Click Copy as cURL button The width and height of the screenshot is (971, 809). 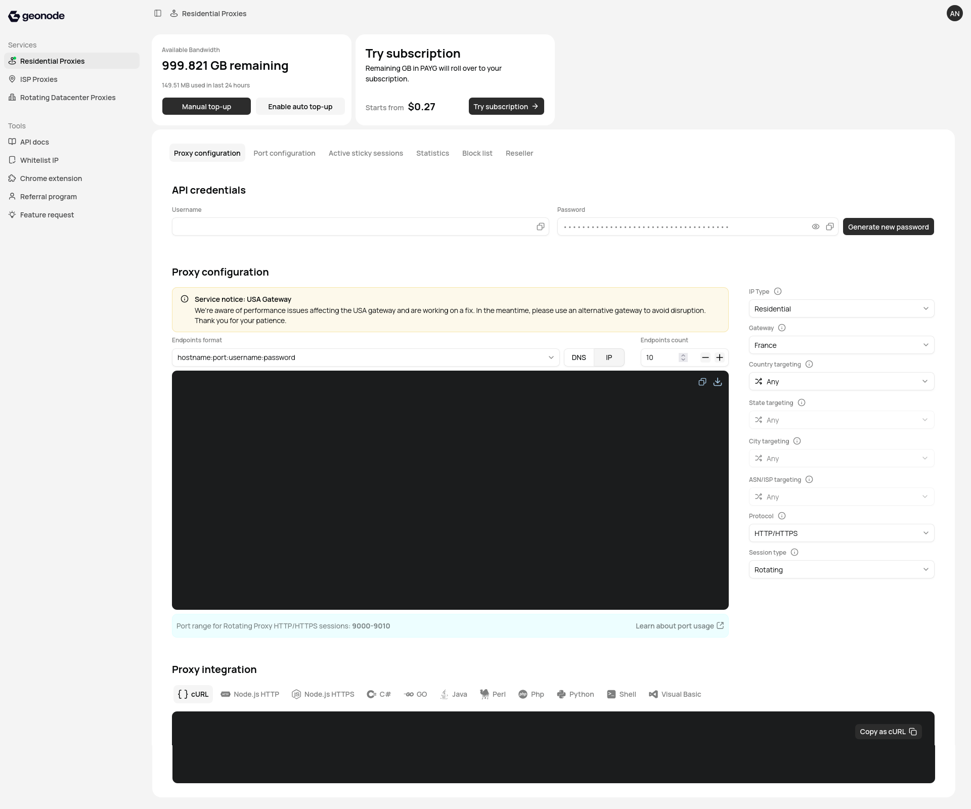(888, 732)
